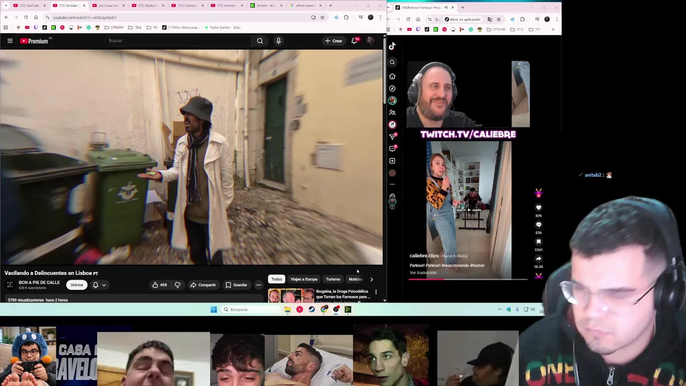Bookmark YouTube page with star icon
This screenshot has width=686, height=386.
(x=322, y=17)
